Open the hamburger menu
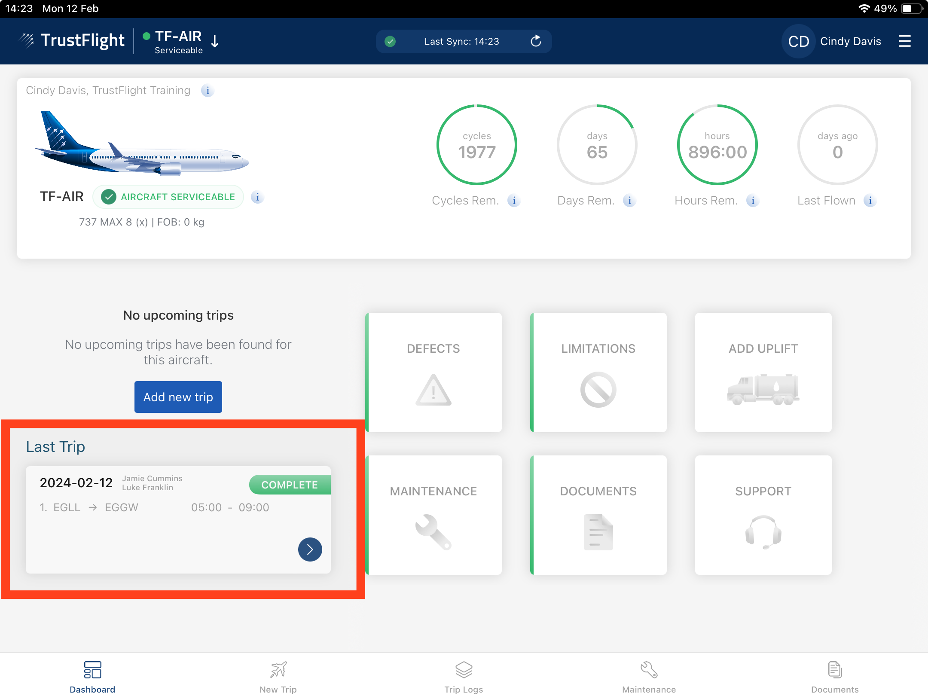928x696 pixels. 904,41
